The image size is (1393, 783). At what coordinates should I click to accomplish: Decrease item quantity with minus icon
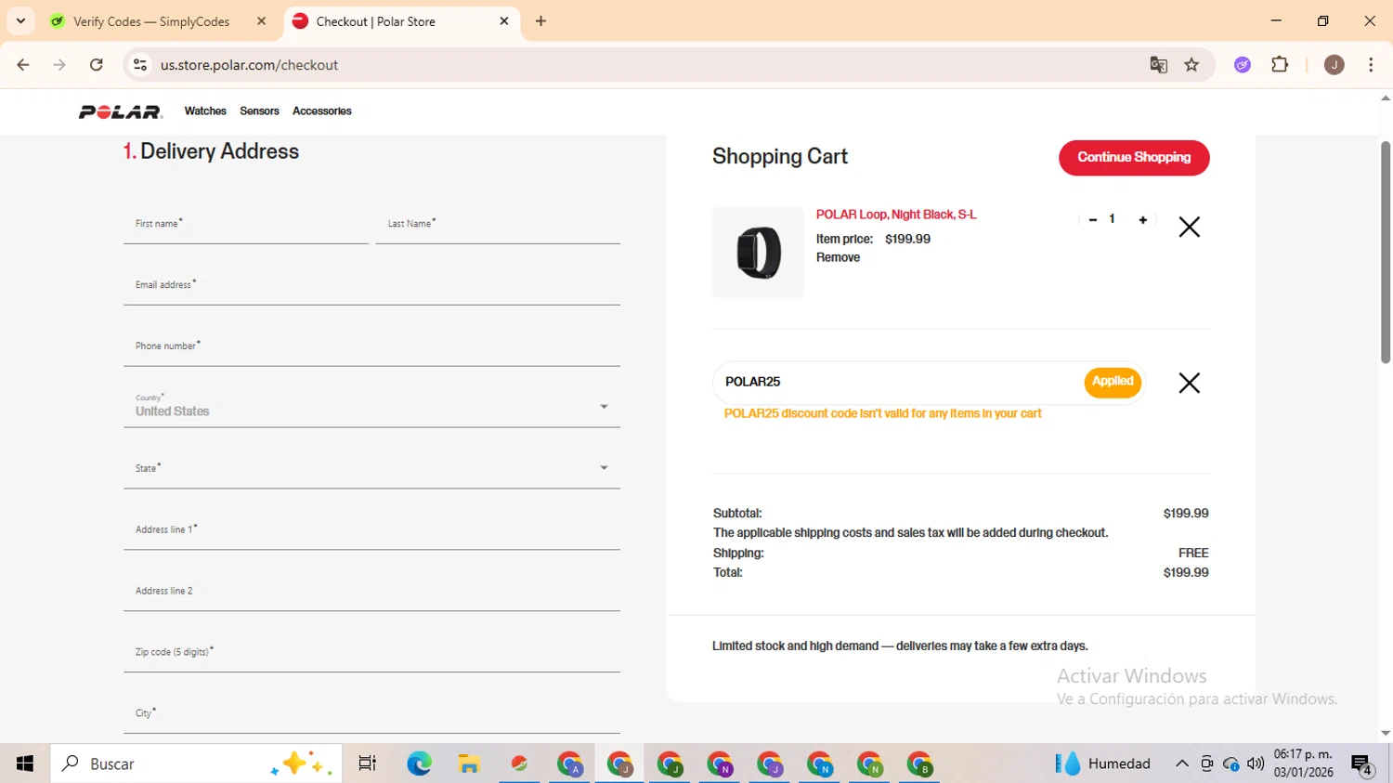point(1093,220)
